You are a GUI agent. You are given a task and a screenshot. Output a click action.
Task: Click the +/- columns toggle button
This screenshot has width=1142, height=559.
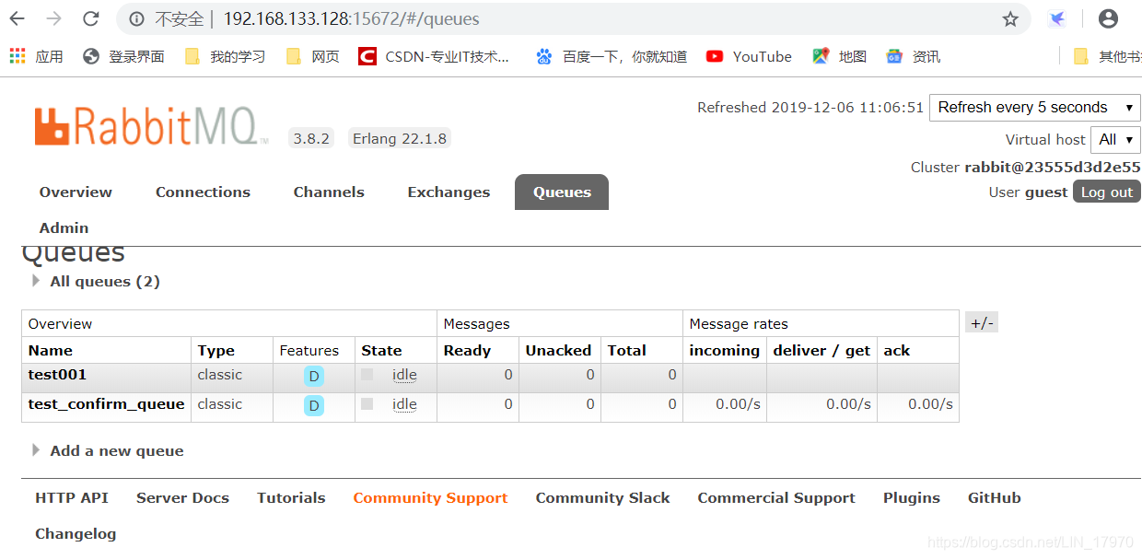coord(982,322)
